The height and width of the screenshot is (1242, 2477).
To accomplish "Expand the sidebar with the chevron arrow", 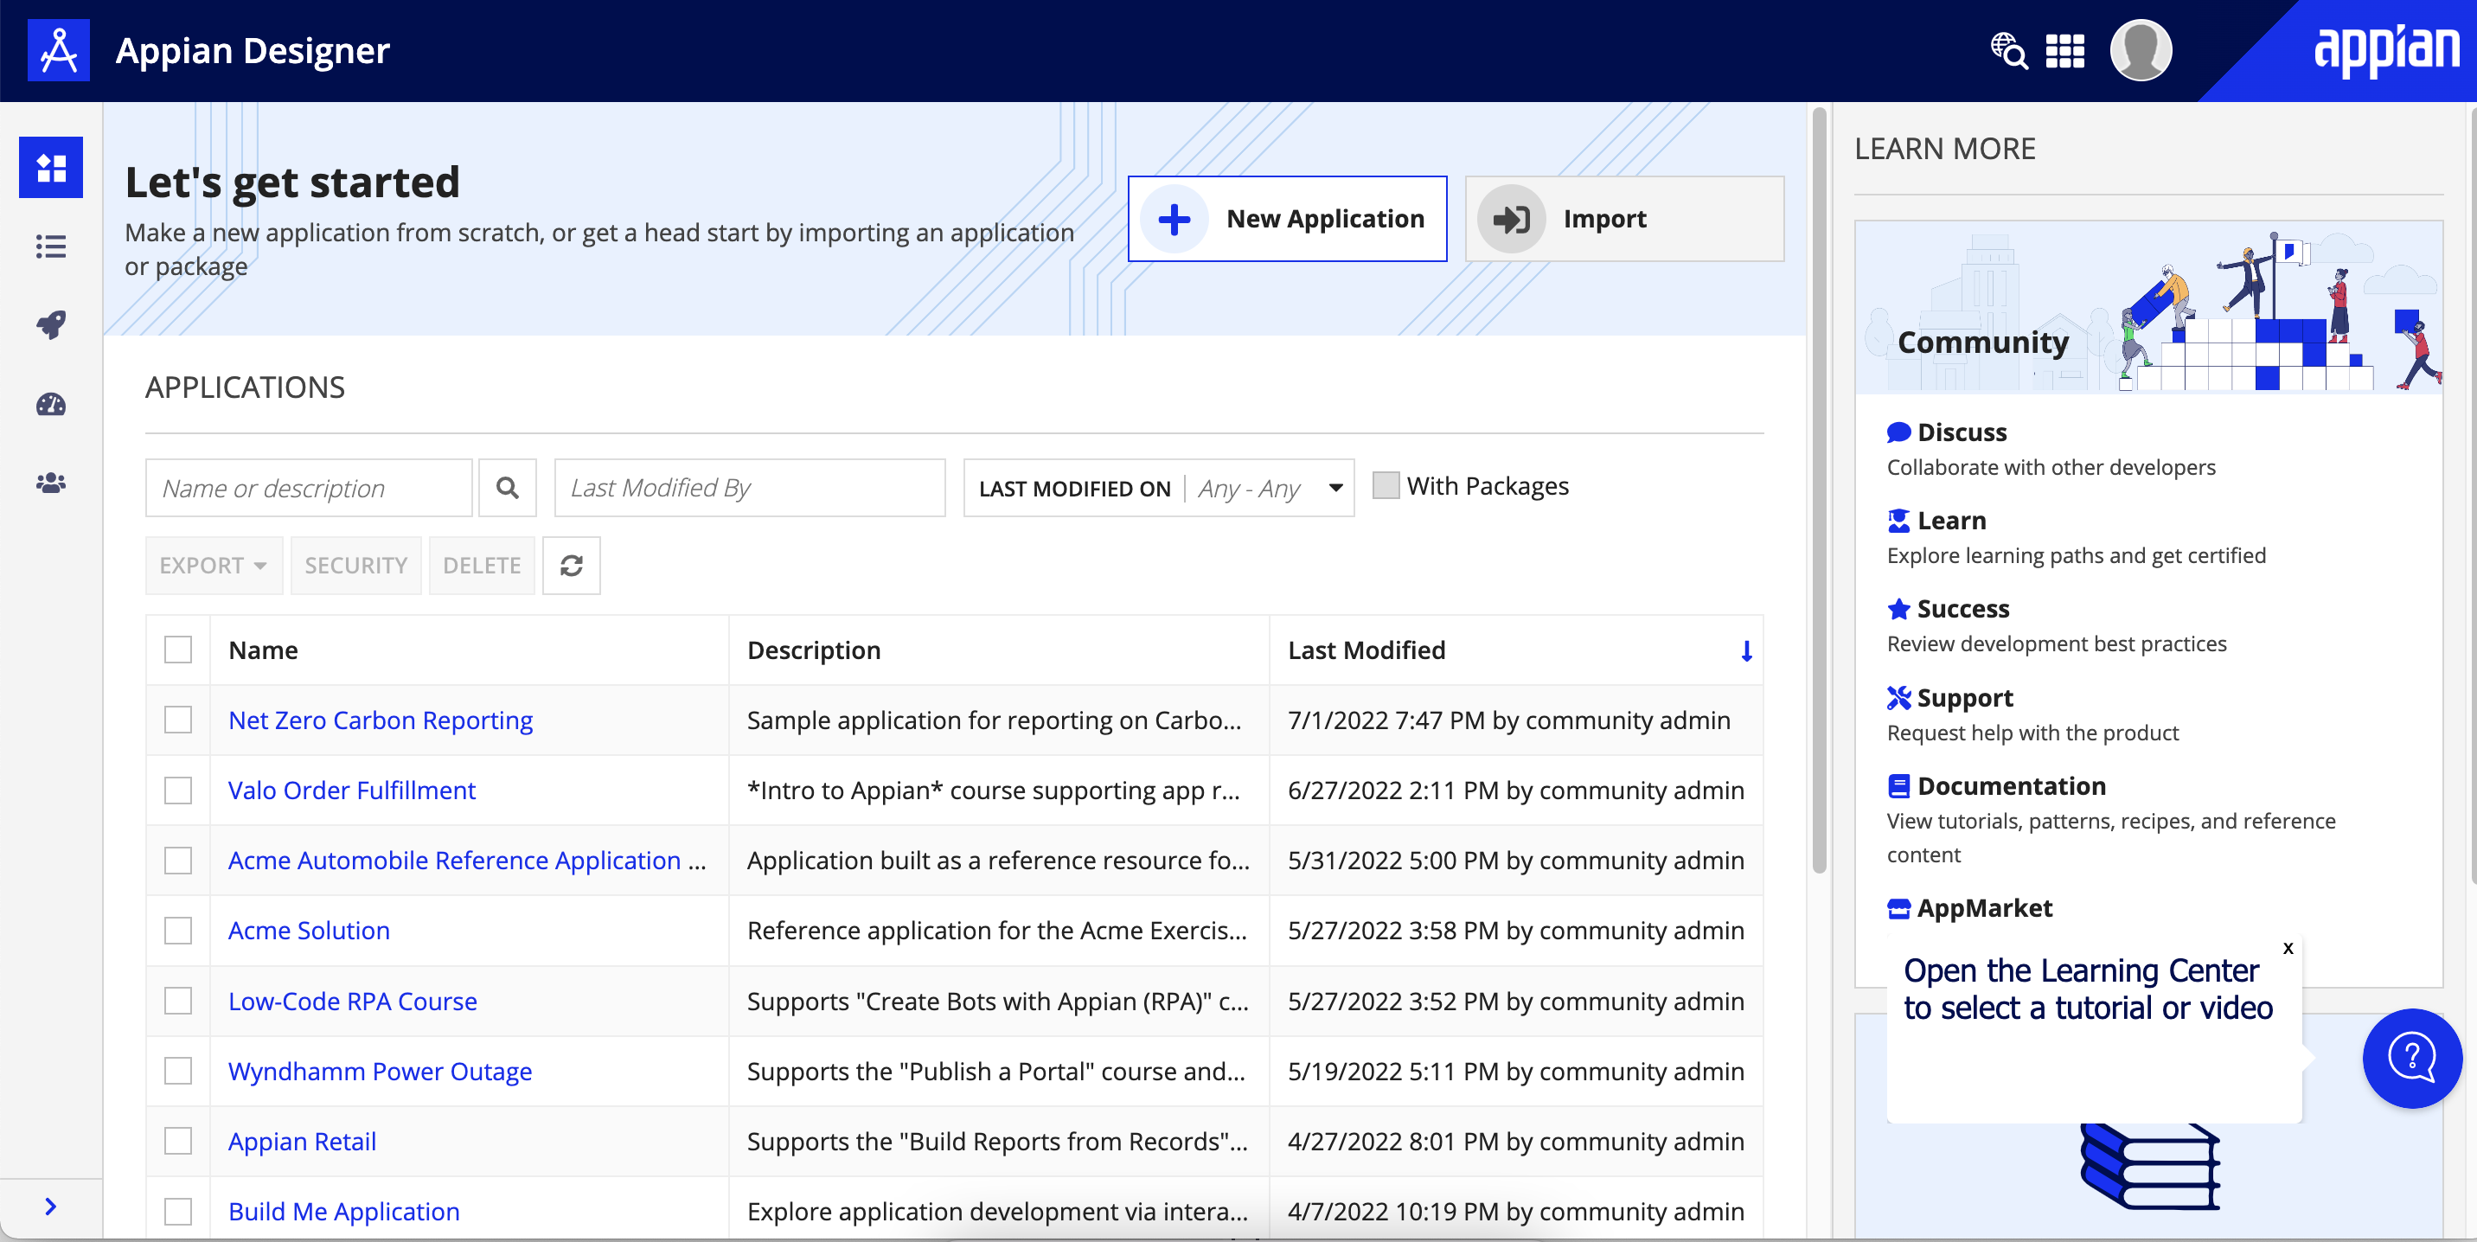I will [51, 1207].
